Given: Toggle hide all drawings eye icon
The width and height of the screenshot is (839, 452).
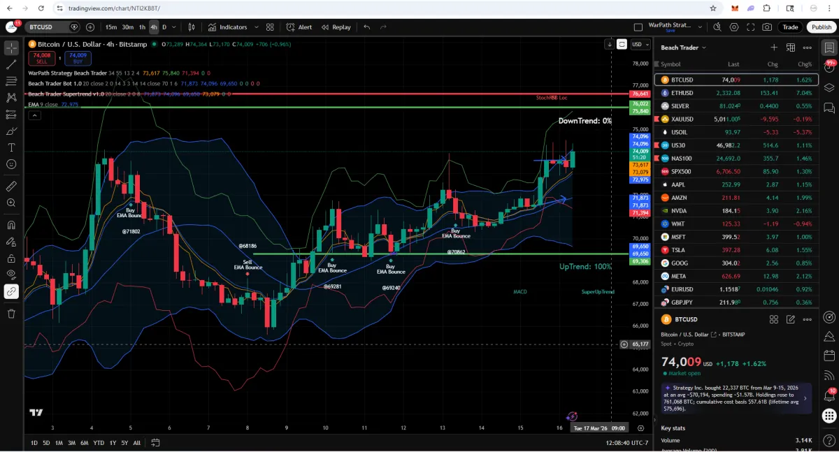Looking at the screenshot, I should click(11, 275).
